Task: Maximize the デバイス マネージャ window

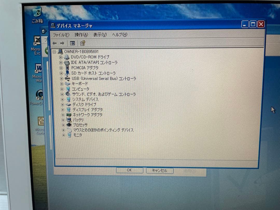Action: click(x=253, y=24)
